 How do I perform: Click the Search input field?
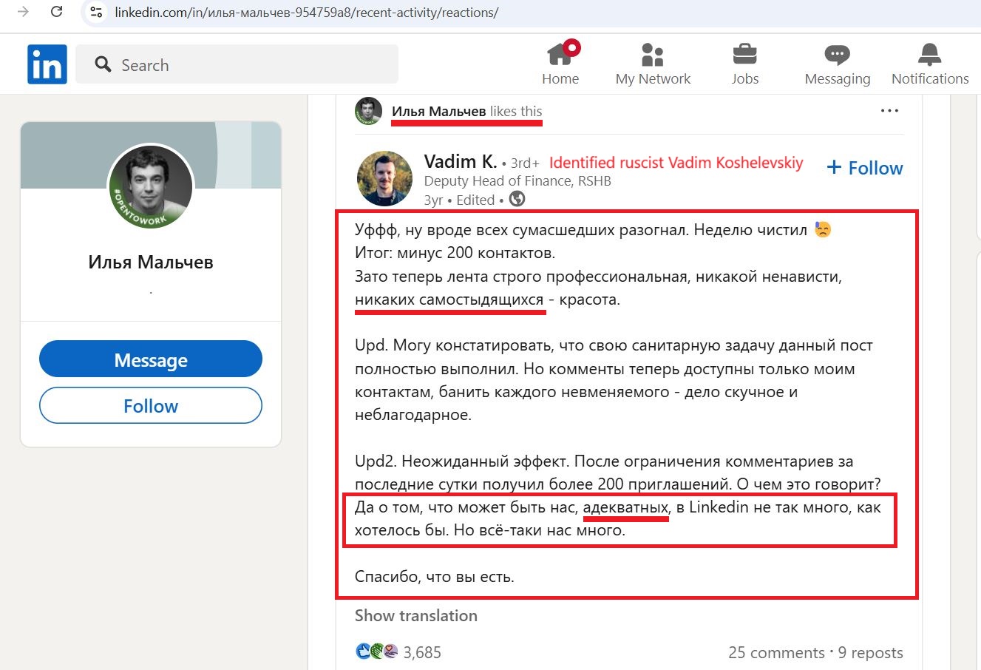[x=237, y=64]
